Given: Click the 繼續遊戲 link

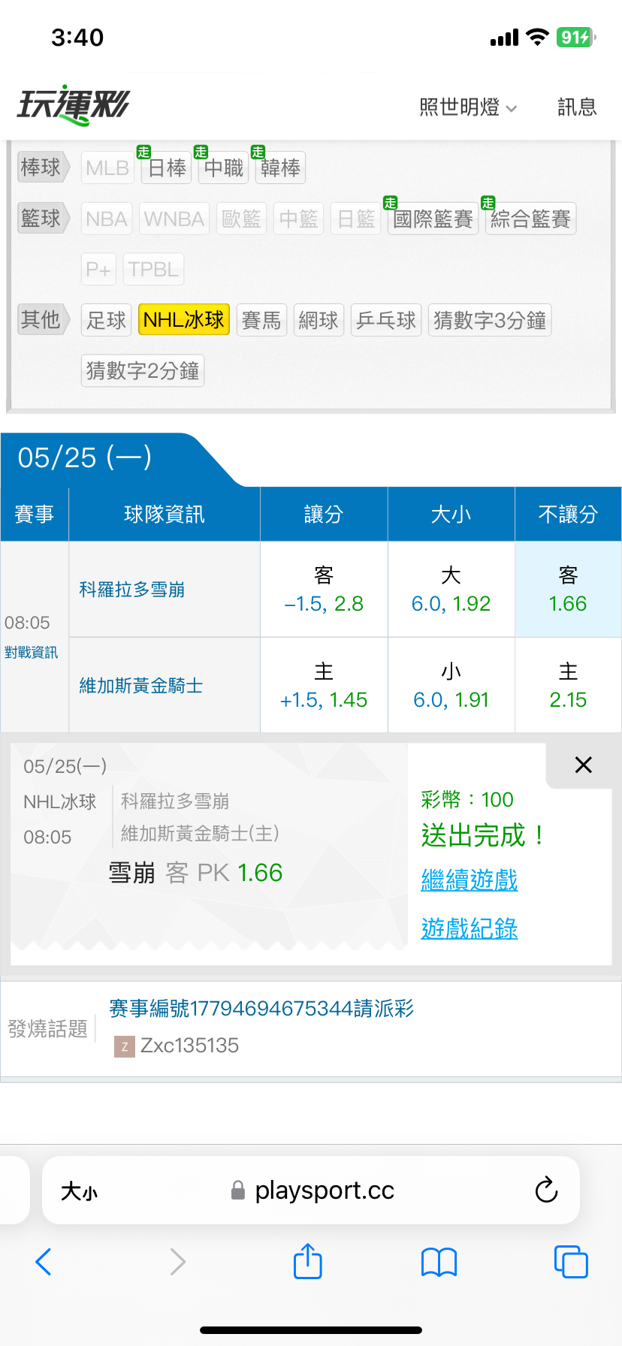Looking at the screenshot, I should click(470, 880).
